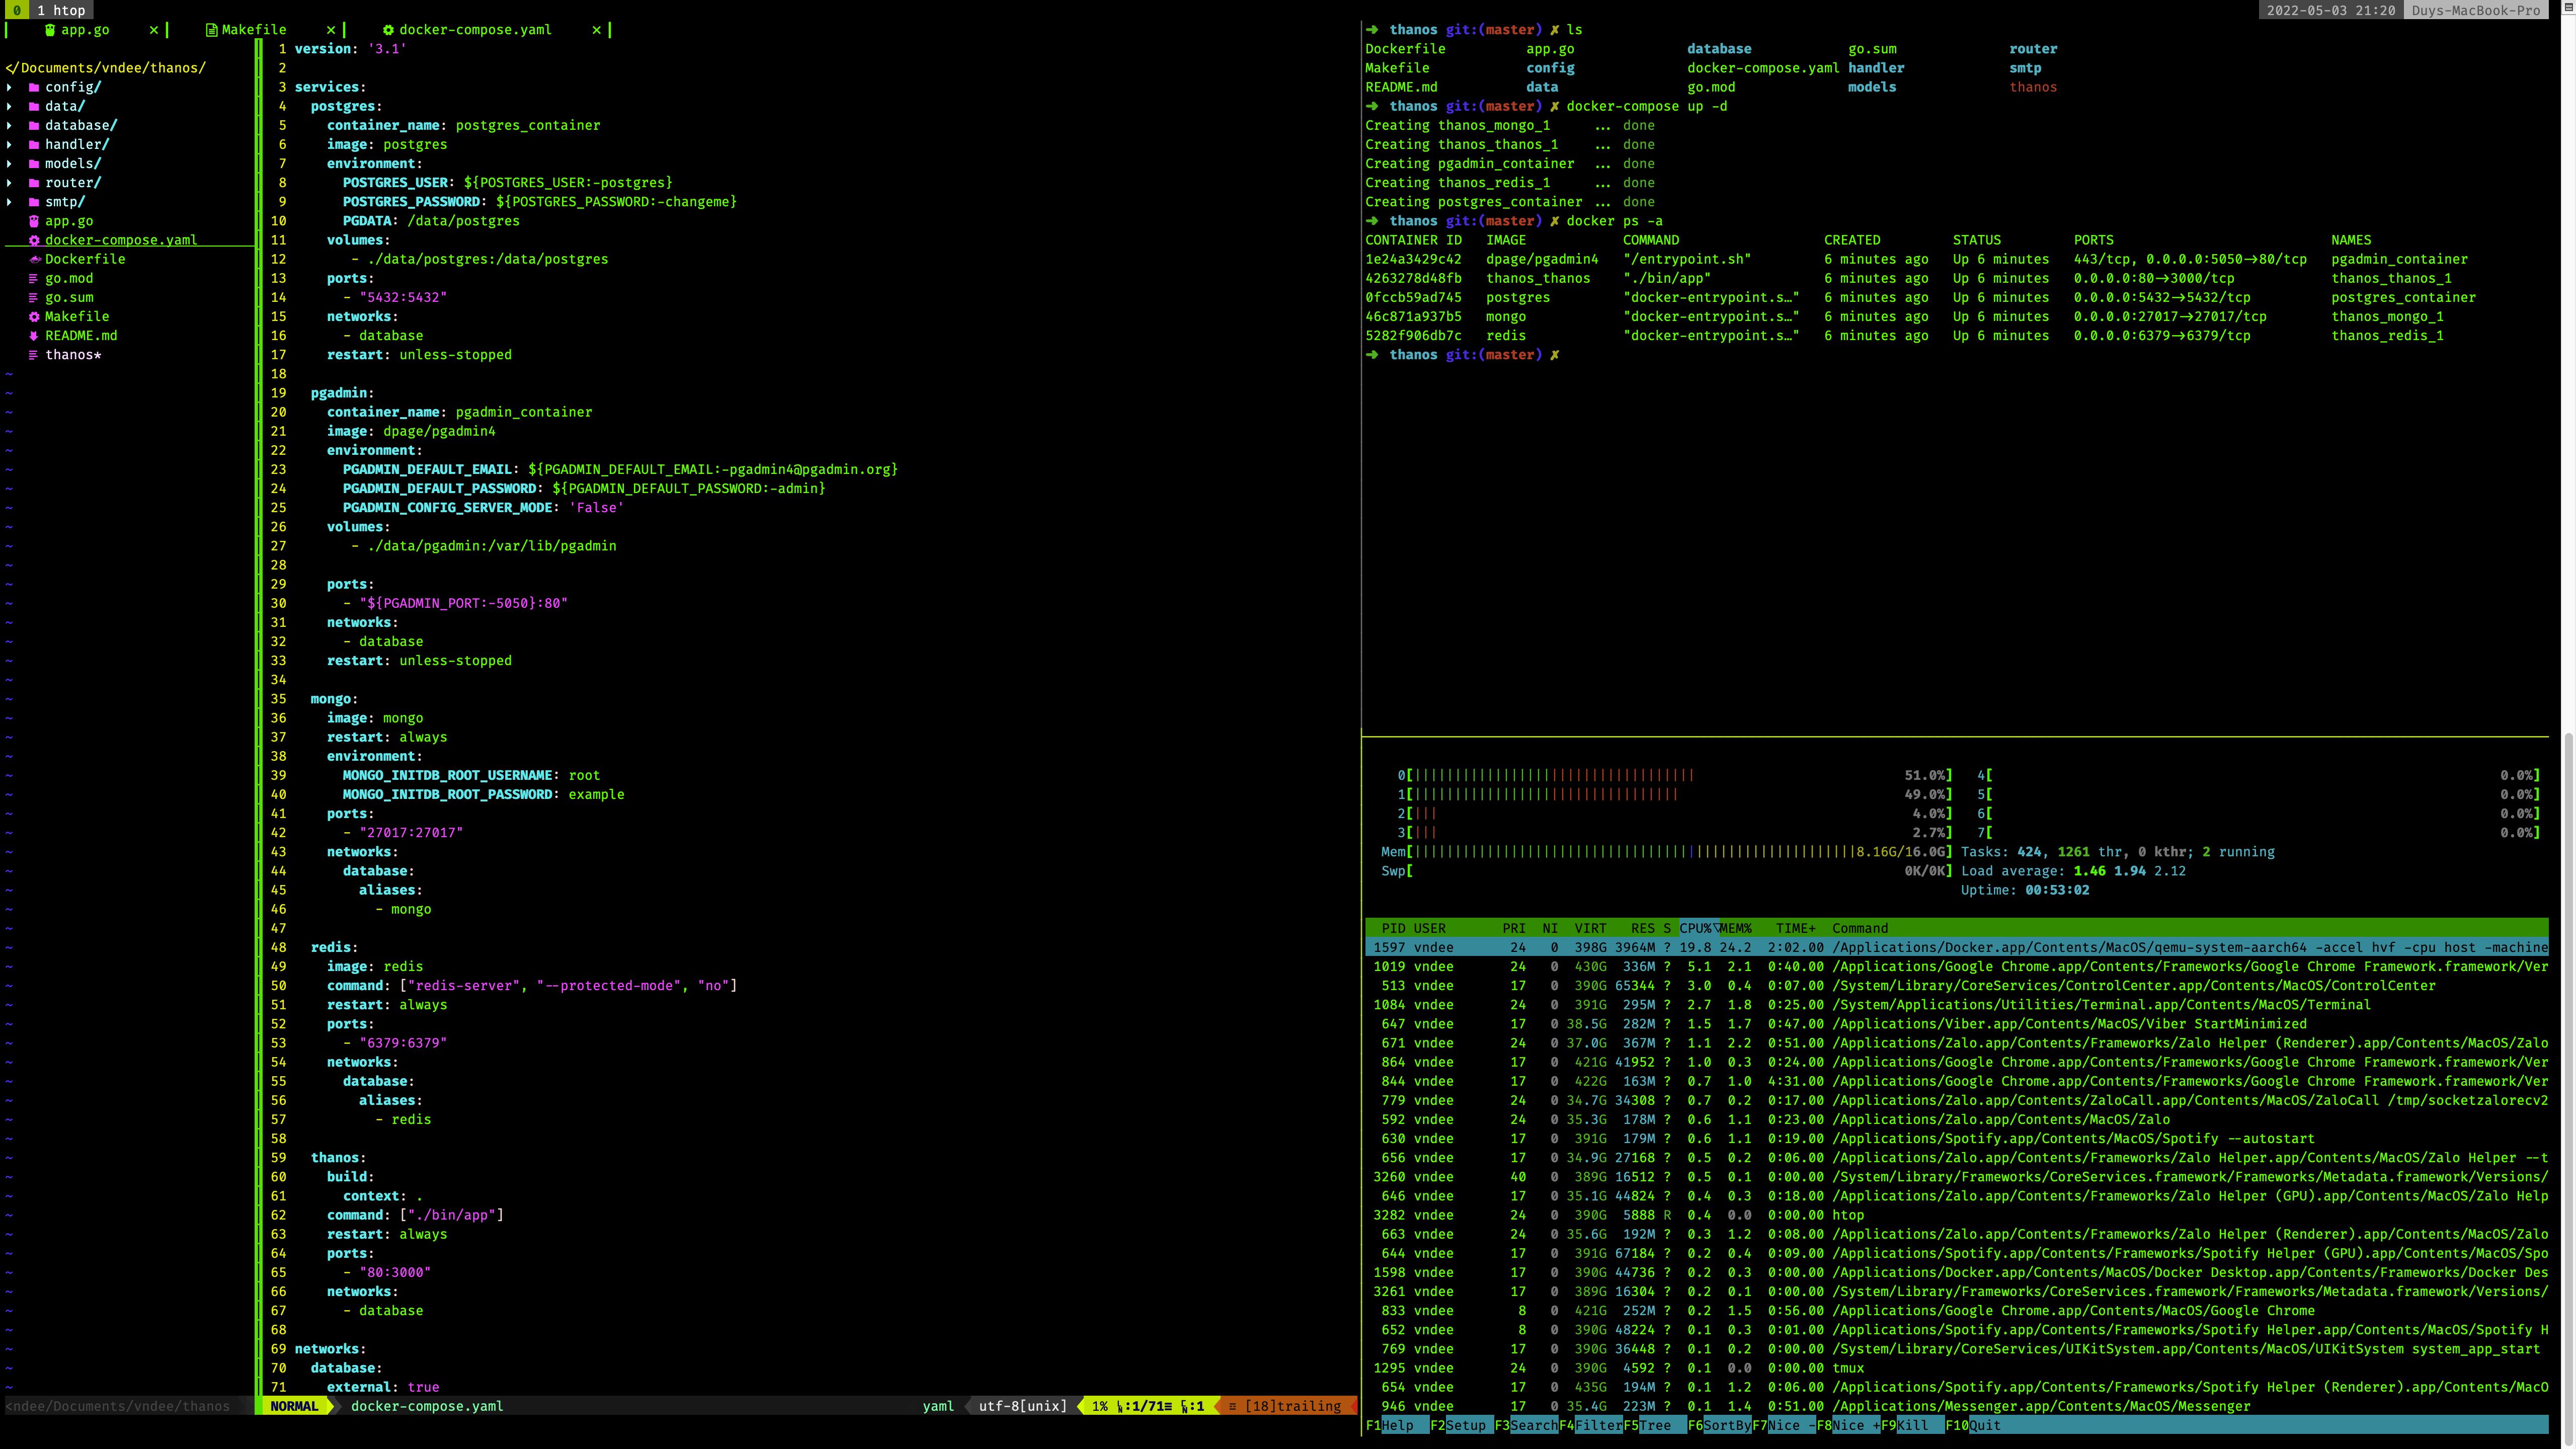Click the gopher icon beside app.go in file tree
Image resolution: width=2576 pixels, height=1449 pixels.
point(34,221)
